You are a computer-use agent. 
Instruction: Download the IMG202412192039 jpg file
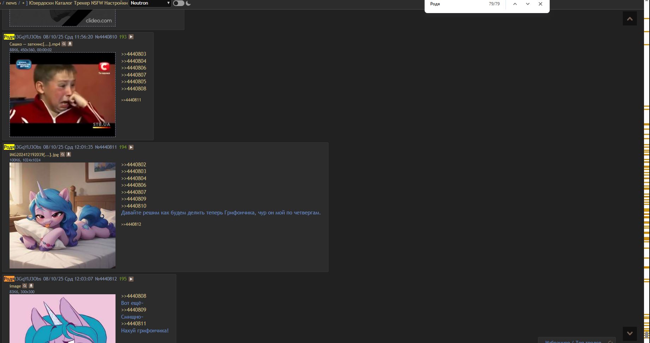tap(69, 155)
